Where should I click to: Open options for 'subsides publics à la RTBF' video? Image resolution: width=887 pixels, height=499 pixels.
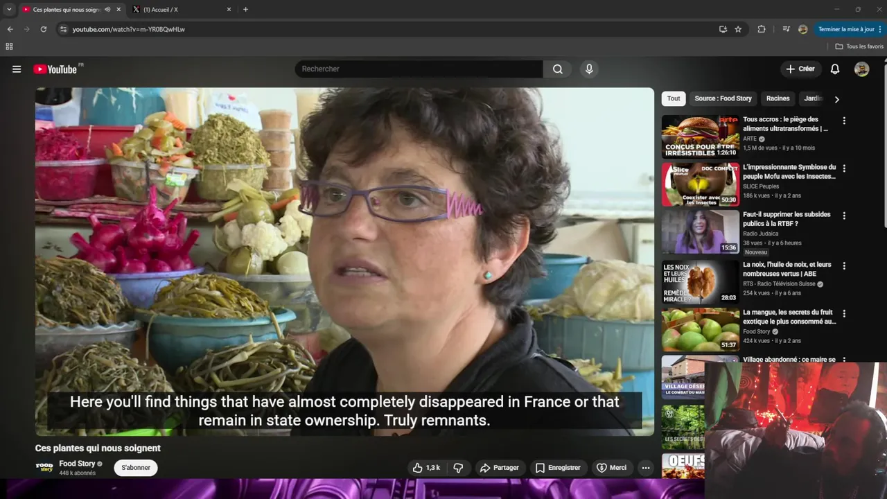click(844, 216)
